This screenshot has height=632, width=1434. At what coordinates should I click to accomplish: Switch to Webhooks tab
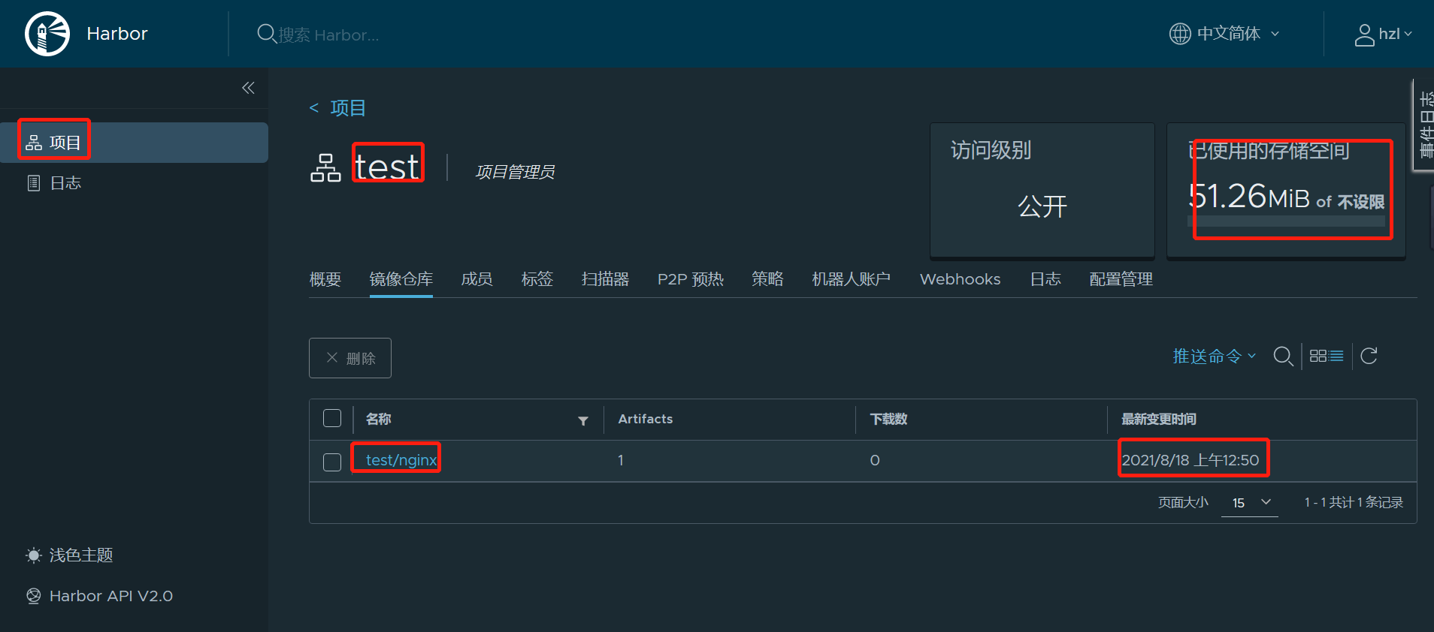point(961,279)
